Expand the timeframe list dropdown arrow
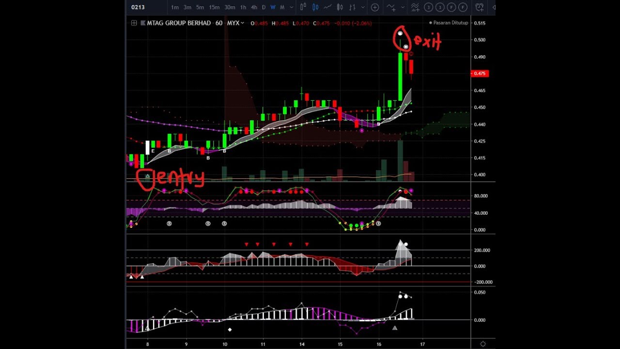Viewport: 620px width, 349px height. click(x=291, y=8)
